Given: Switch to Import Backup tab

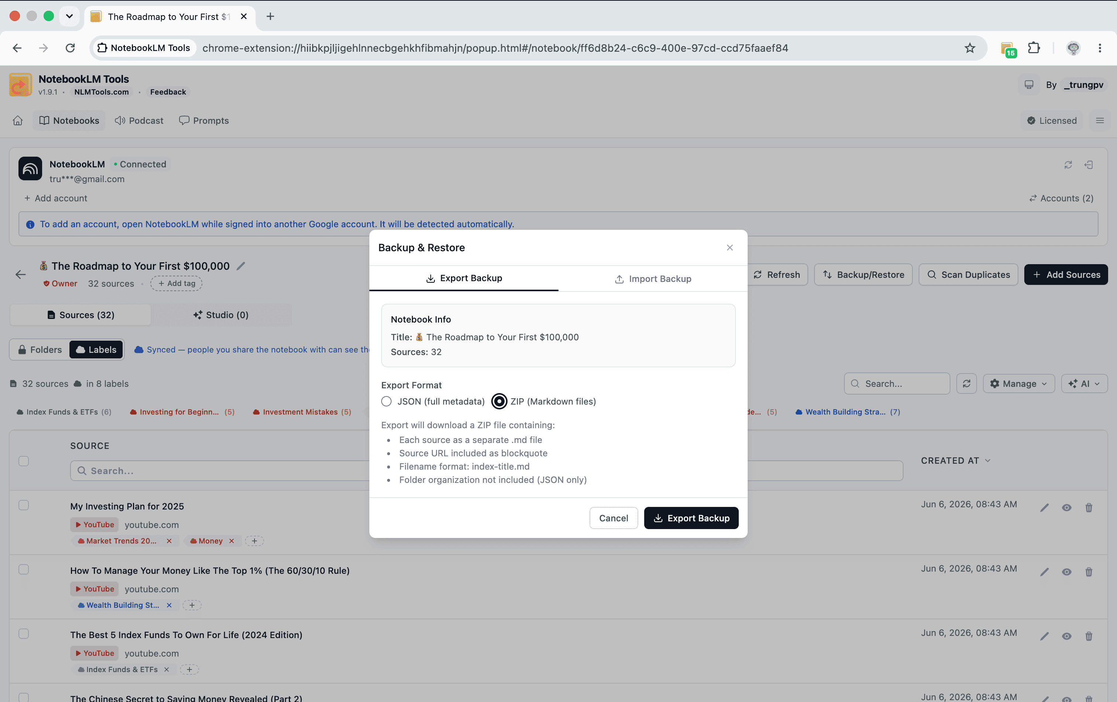Looking at the screenshot, I should click(653, 279).
